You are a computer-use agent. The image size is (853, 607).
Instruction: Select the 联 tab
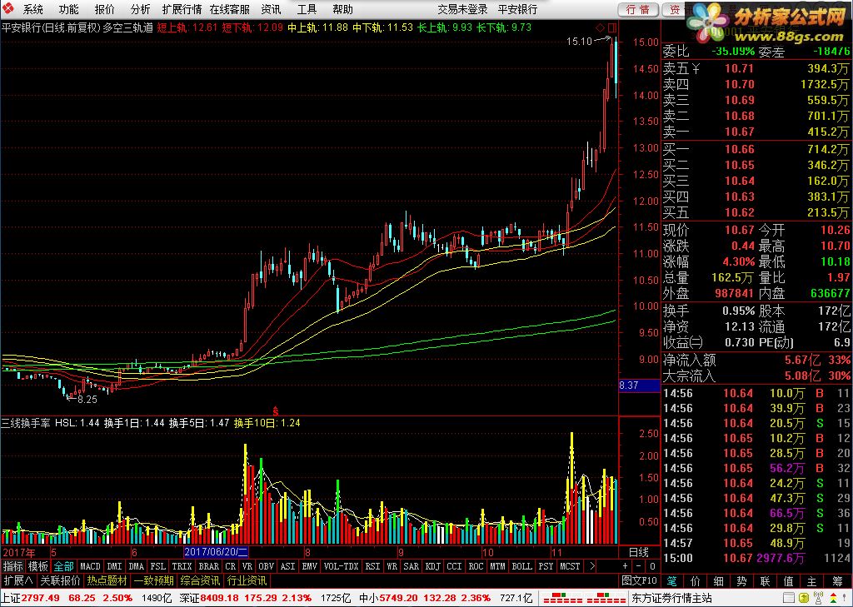point(766,581)
